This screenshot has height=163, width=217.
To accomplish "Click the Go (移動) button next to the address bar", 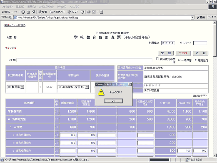I will point(201,18).
